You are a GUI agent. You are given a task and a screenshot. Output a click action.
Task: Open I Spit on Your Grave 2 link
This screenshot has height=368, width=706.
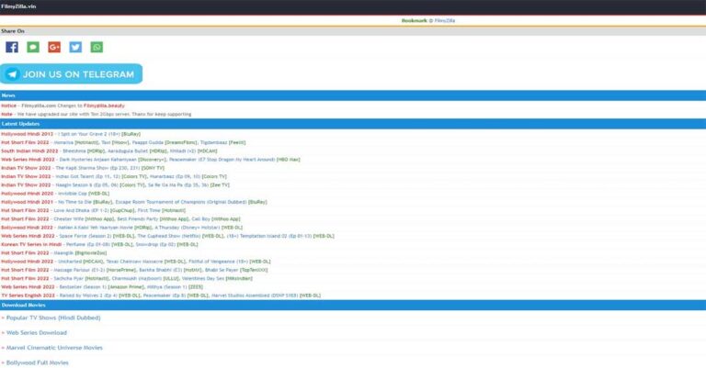(88, 134)
